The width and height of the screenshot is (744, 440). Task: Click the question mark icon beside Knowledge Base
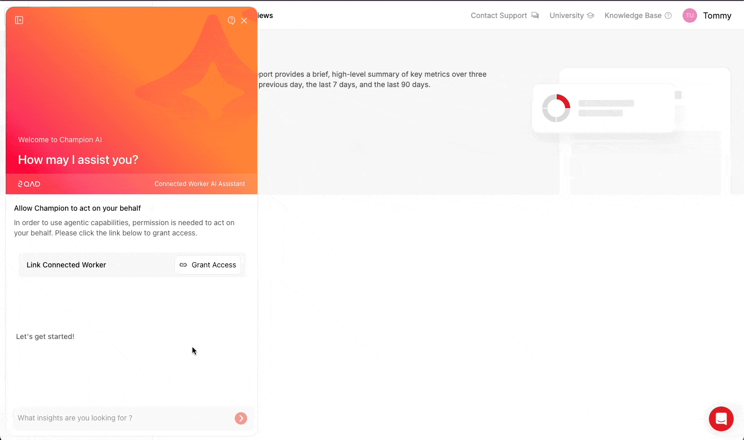coord(669,15)
